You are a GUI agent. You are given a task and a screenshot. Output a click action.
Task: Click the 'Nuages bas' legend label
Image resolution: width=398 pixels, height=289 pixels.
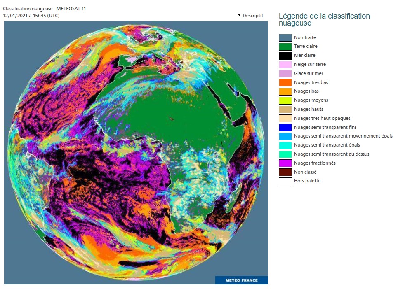[x=306, y=91]
